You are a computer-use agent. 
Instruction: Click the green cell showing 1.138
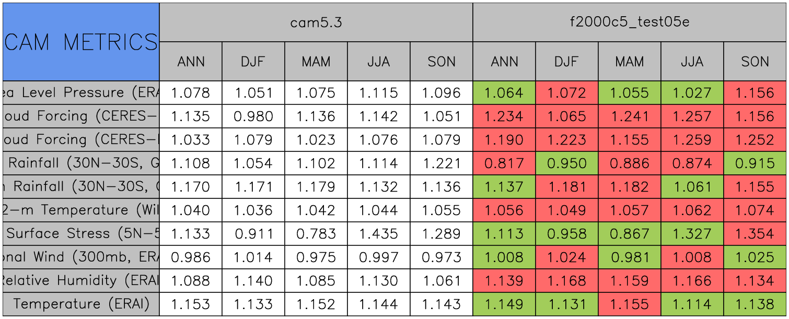click(755, 304)
